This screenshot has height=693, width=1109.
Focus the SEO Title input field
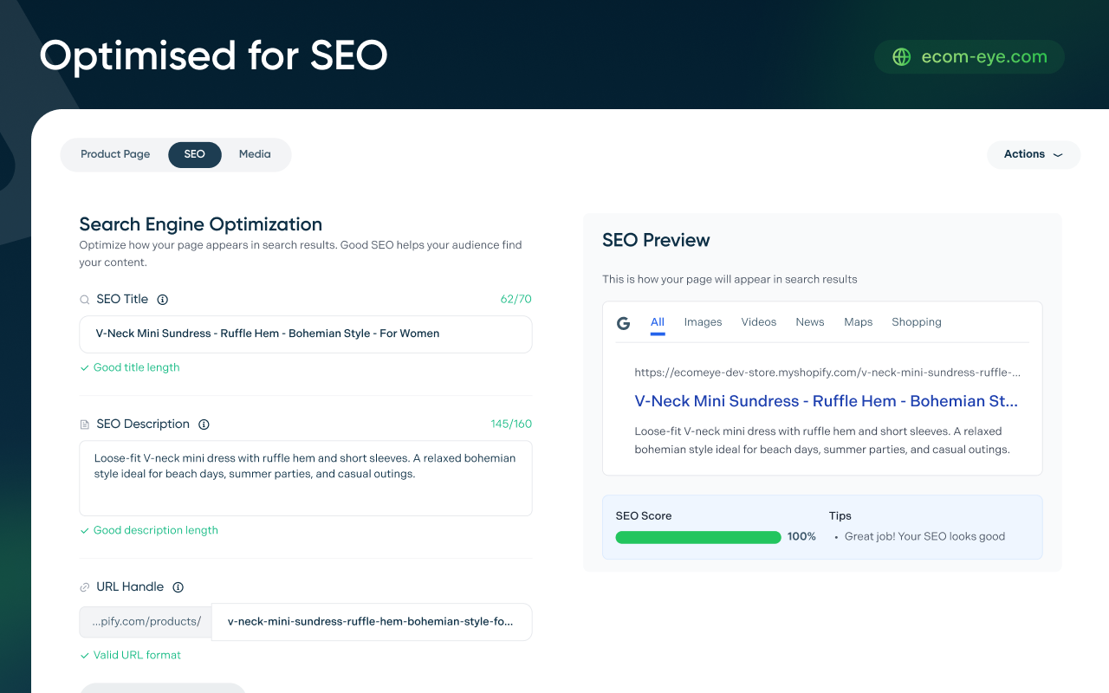coord(305,334)
